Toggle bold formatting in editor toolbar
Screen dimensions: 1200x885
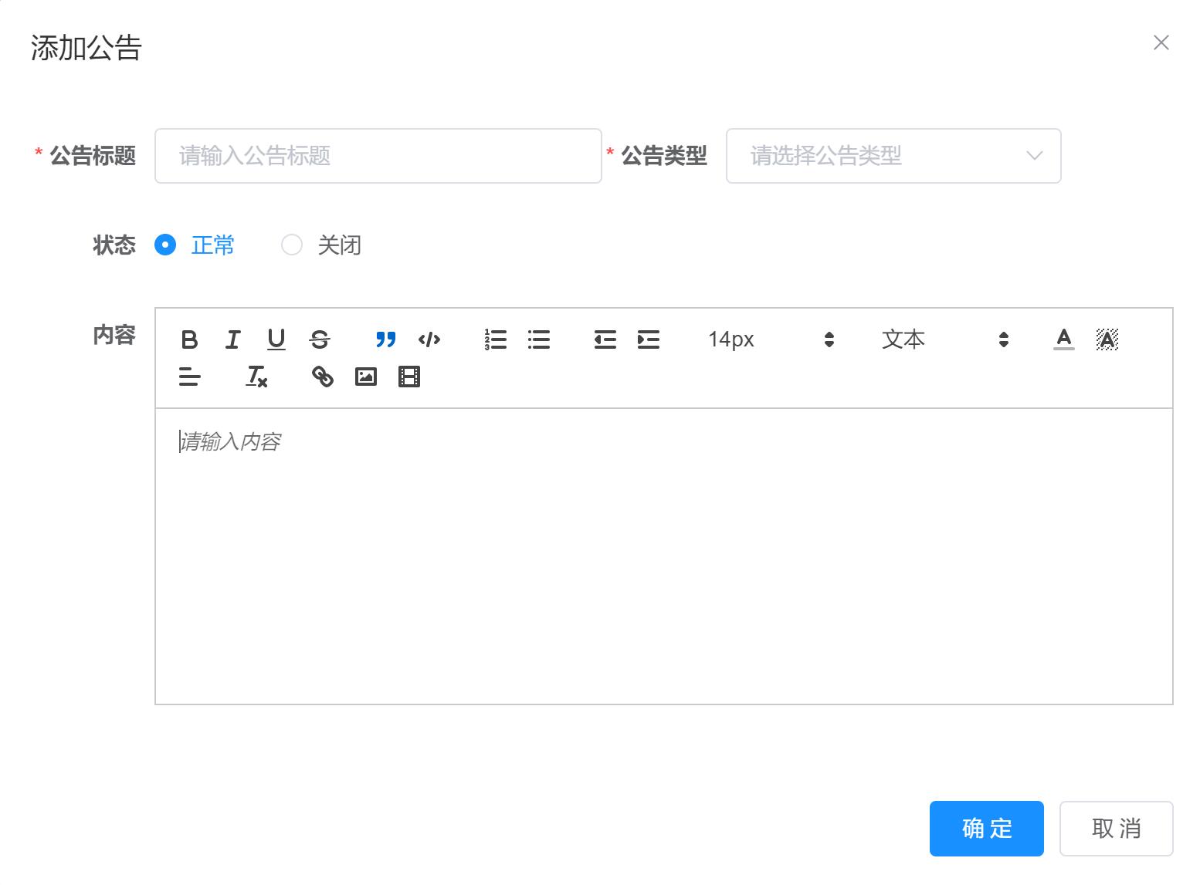click(x=189, y=339)
